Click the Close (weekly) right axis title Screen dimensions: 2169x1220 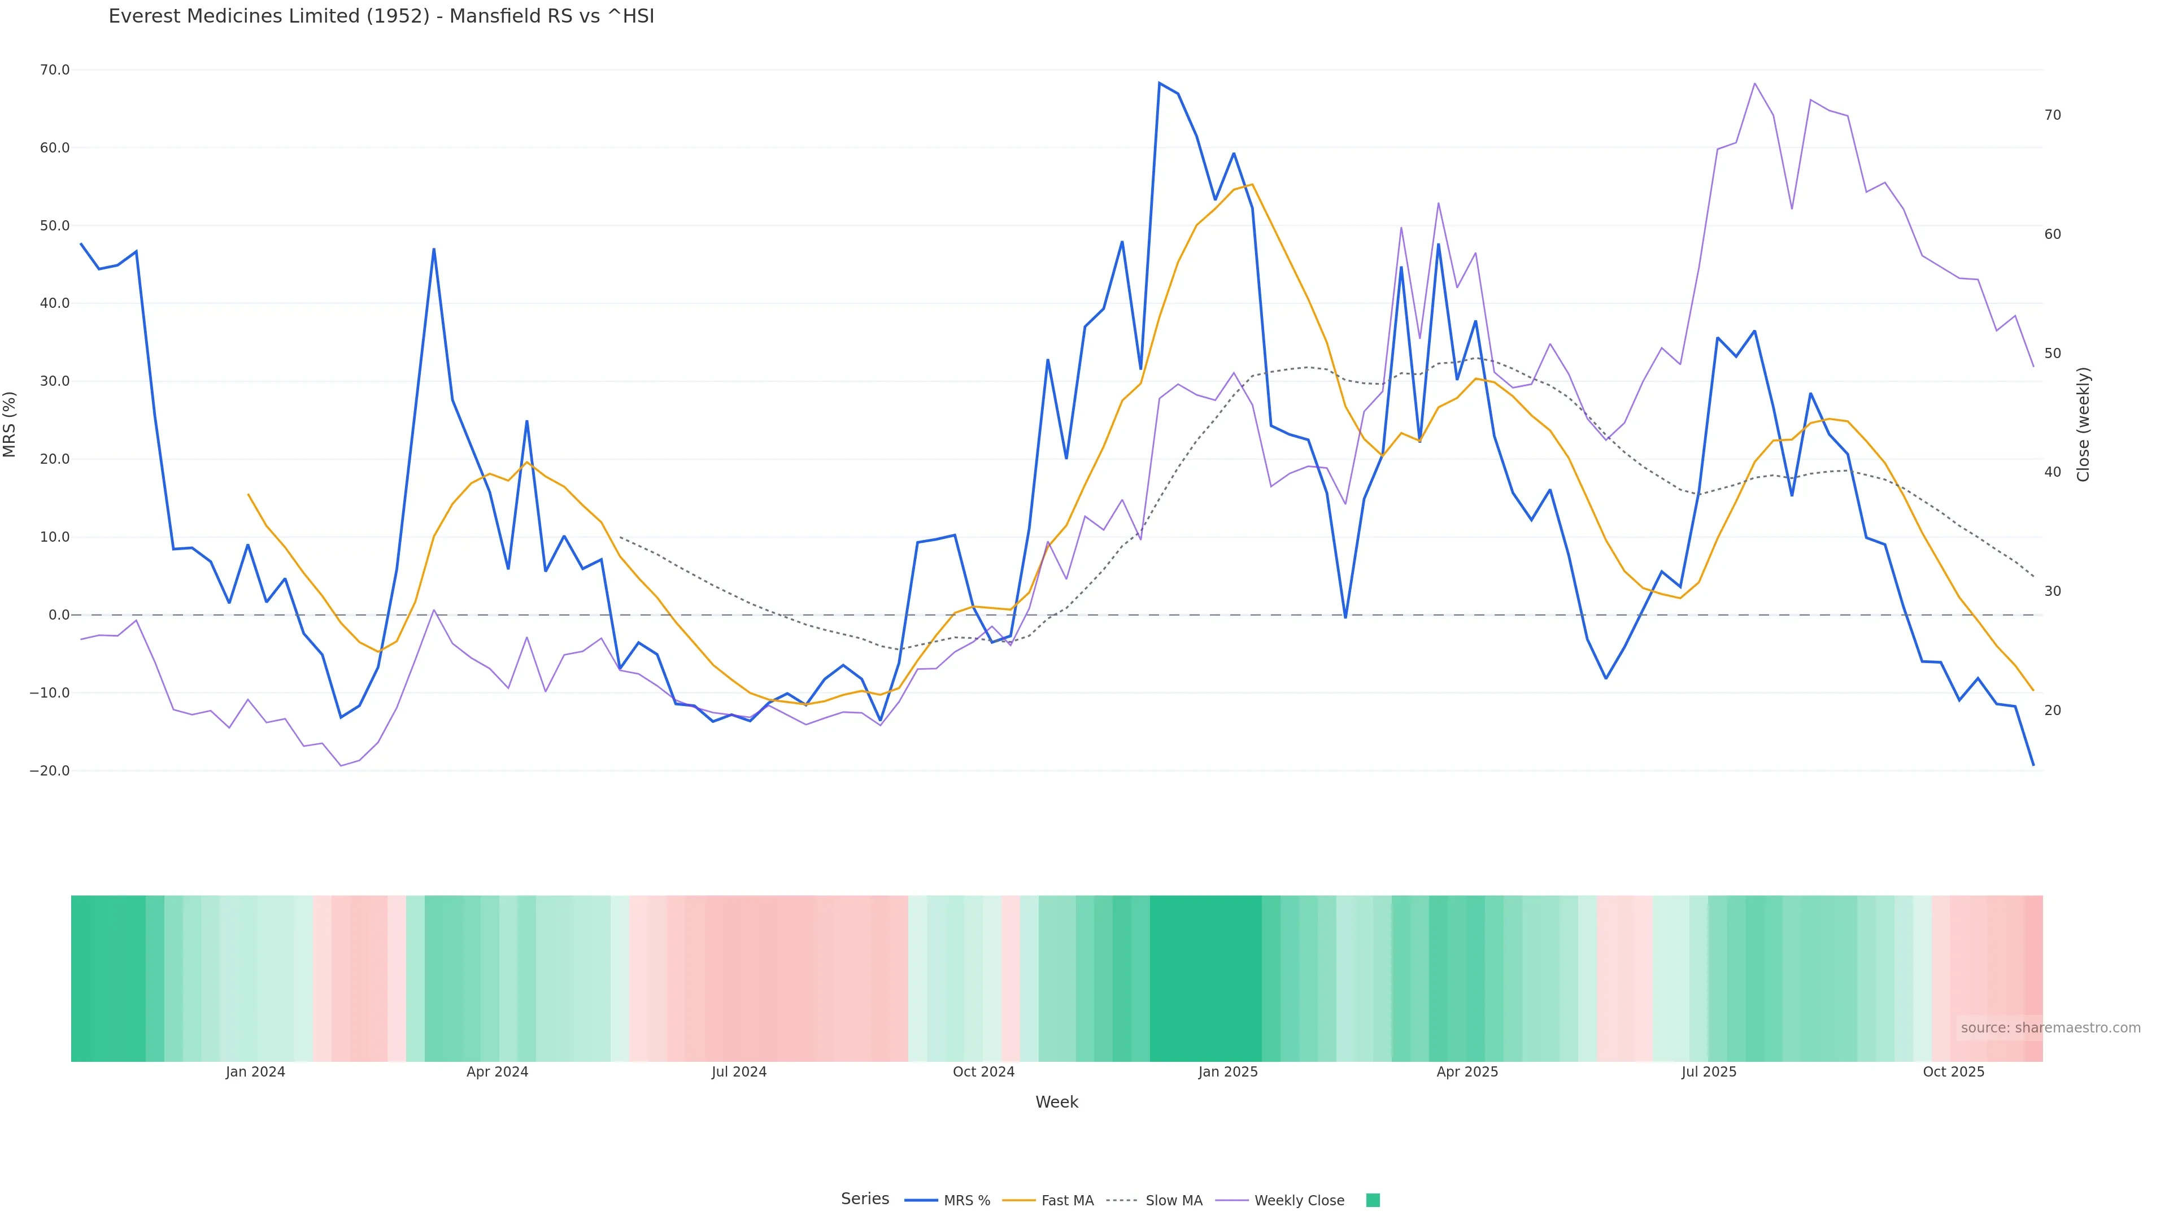pos(2083,424)
